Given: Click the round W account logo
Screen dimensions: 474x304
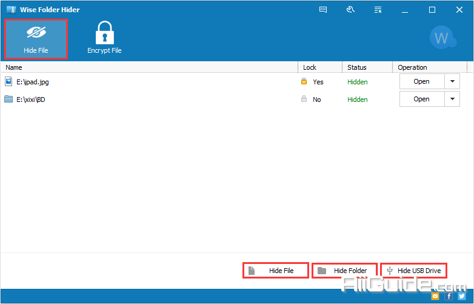Looking at the screenshot, I should (x=442, y=38).
